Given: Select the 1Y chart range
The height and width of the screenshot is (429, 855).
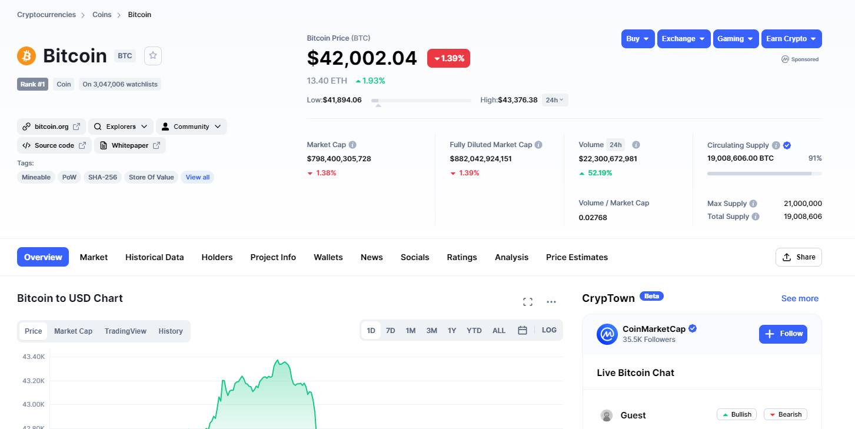Looking at the screenshot, I should (452, 331).
